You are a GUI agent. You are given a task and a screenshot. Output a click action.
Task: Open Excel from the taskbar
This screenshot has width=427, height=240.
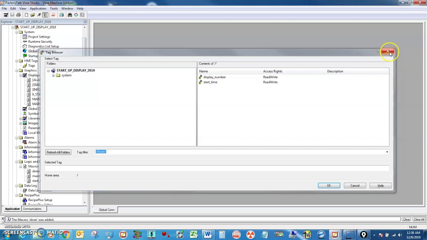194,235
